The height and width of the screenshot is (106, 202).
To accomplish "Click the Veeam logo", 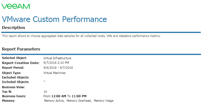I will click(x=16, y=6).
